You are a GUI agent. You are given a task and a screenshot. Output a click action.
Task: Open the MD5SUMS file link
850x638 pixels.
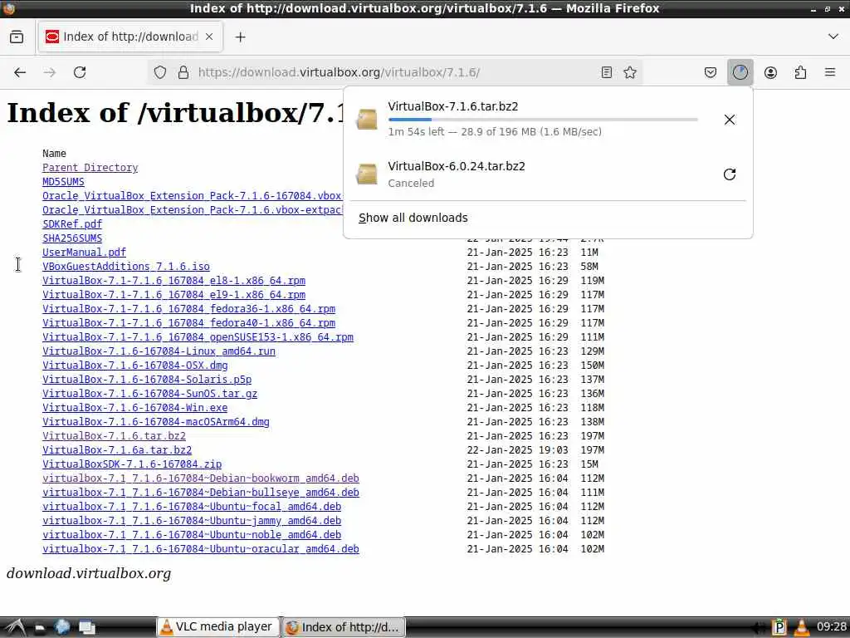[63, 182]
